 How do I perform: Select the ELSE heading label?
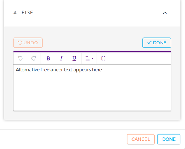click(x=27, y=13)
